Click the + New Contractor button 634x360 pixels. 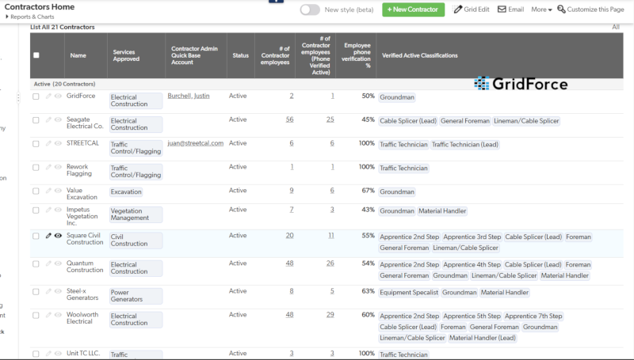[413, 9]
